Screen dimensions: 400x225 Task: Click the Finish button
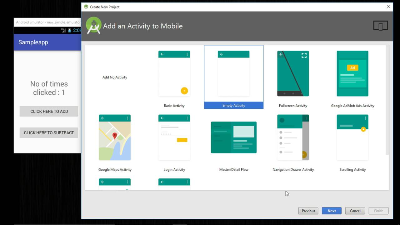click(x=378, y=211)
